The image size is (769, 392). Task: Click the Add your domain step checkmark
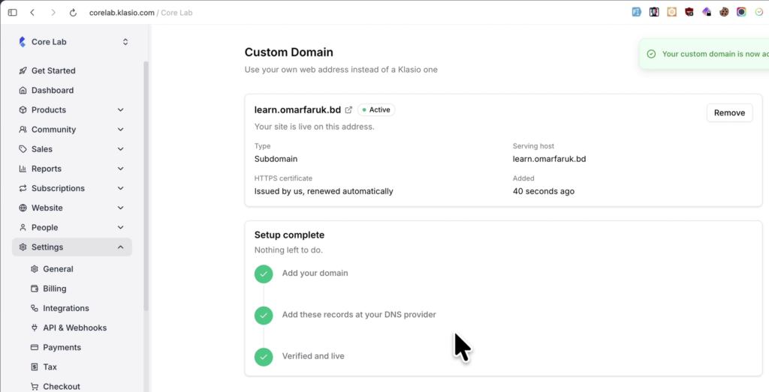tap(264, 274)
